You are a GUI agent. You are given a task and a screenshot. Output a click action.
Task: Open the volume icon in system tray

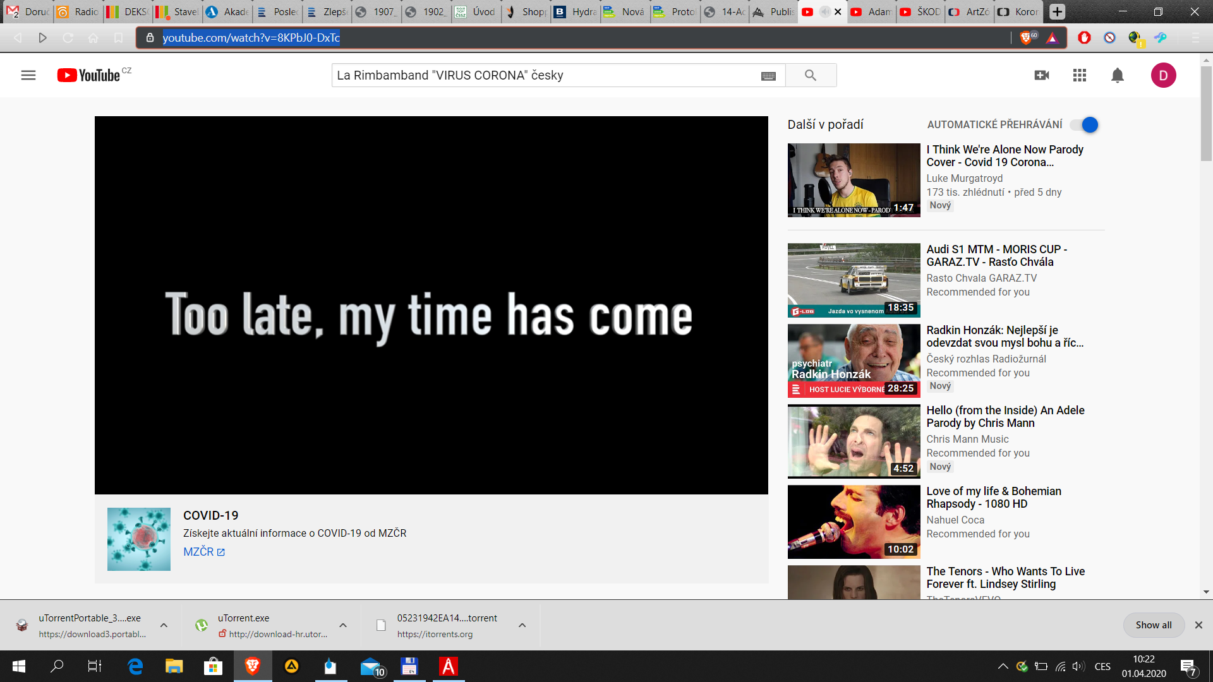click(1078, 666)
